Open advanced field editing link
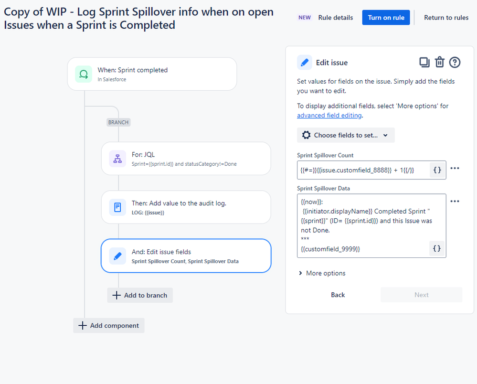The width and height of the screenshot is (477, 384). pos(329,115)
